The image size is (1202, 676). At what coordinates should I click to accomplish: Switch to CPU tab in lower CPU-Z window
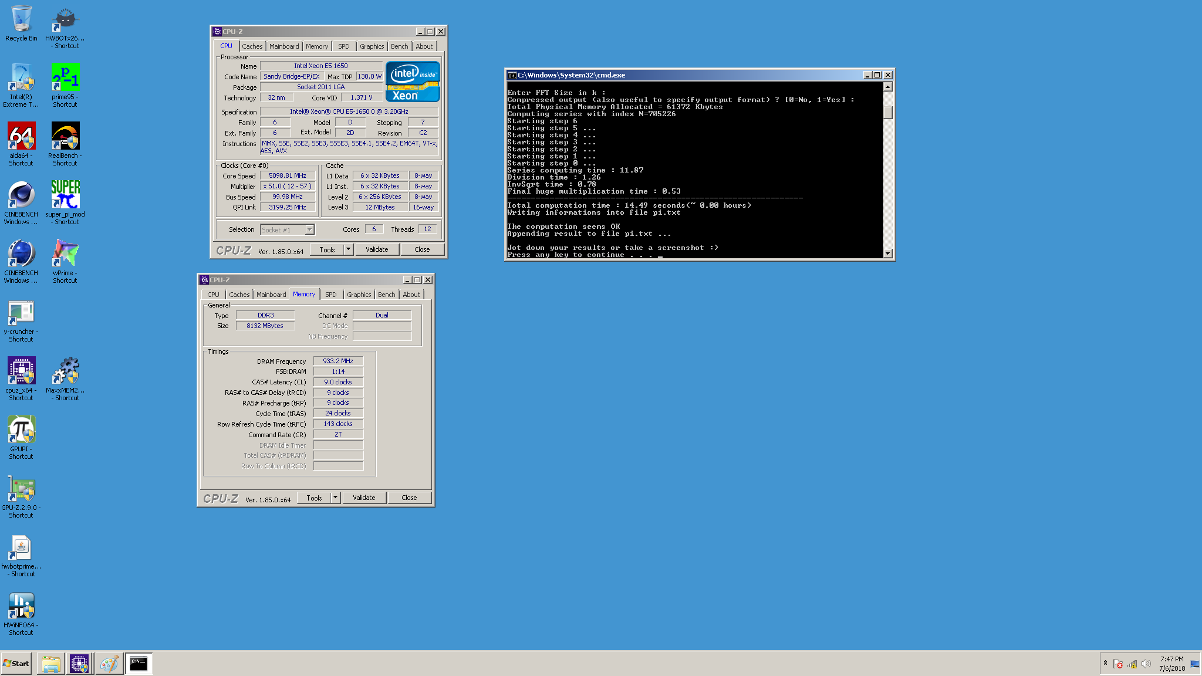tap(214, 295)
